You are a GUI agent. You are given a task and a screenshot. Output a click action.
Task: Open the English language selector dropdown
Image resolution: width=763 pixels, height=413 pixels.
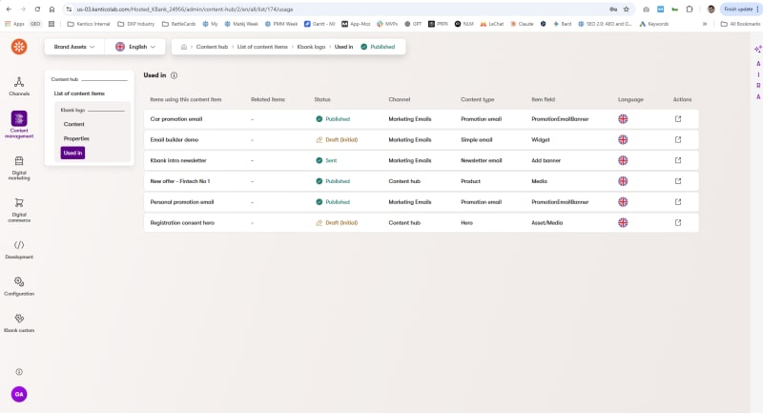(x=135, y=47)
